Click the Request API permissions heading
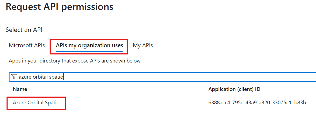The width and height of the screenshot is (316, 125). pos(60,7)
